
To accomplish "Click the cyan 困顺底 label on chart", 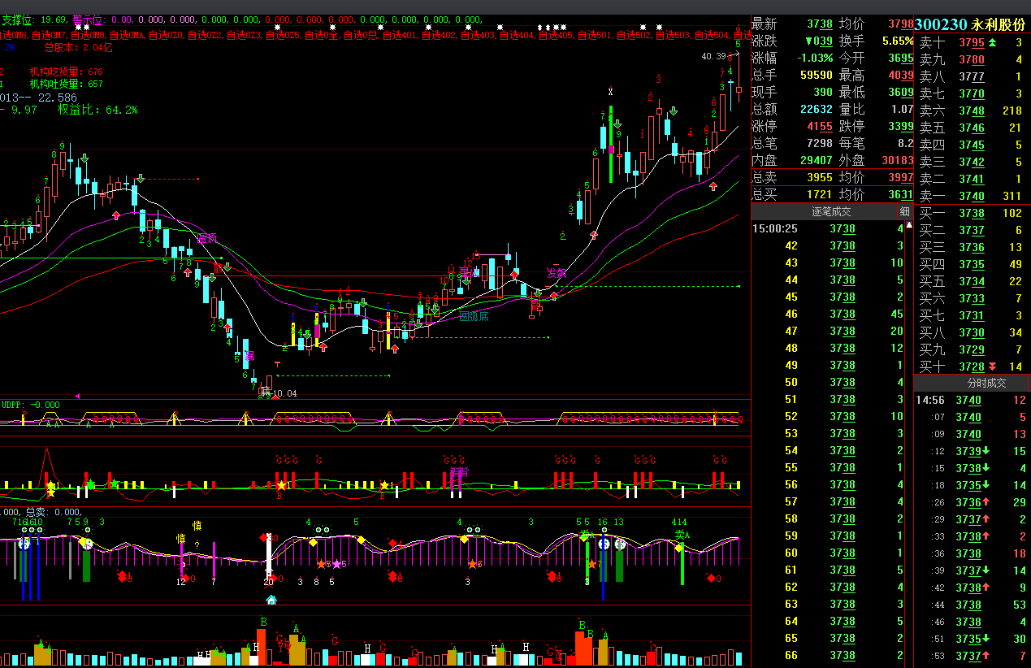I will click(474, 316).
